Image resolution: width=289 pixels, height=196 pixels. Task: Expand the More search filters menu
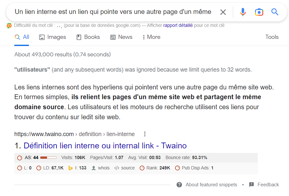pos(151,37)
